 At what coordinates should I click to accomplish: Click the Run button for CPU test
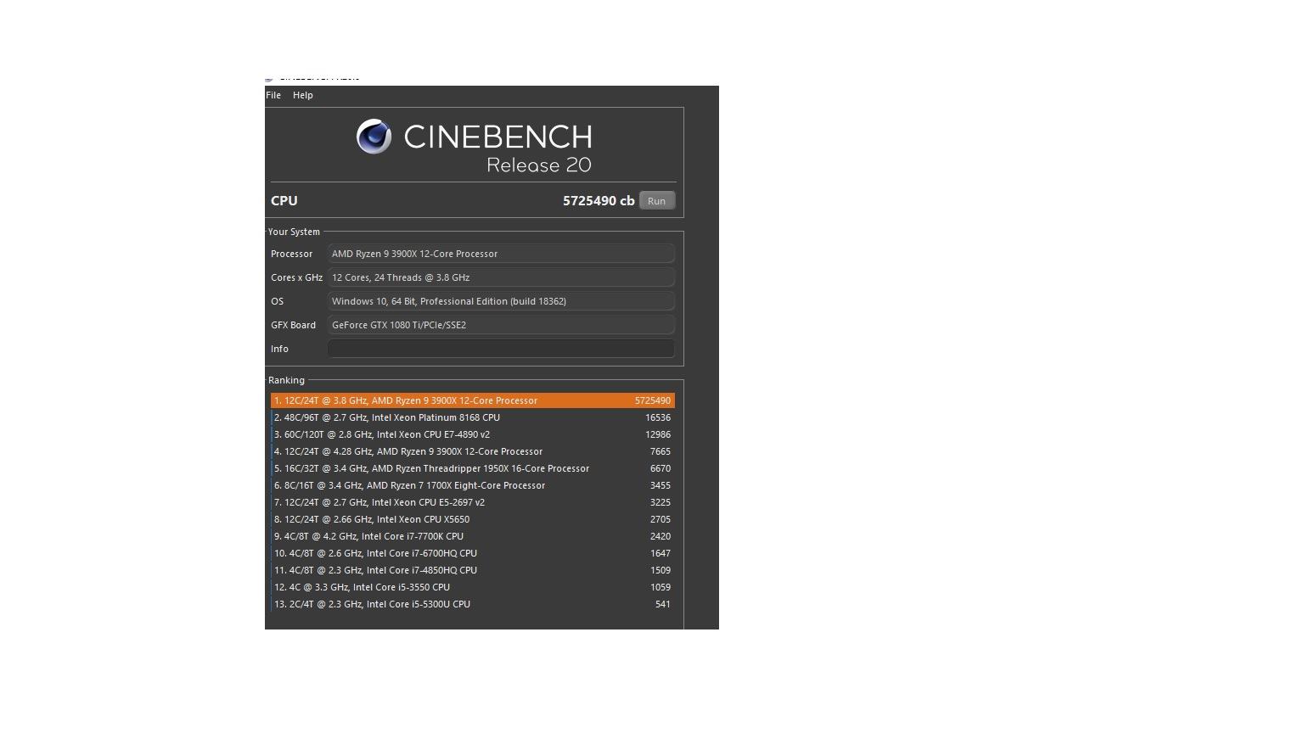pos(657,201)
